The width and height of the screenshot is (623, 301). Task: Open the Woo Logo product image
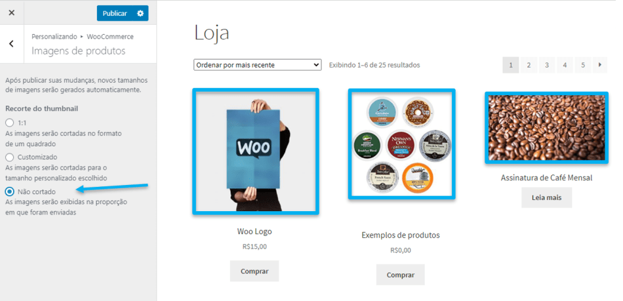point(256,151)
